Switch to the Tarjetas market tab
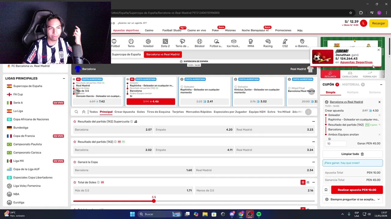Screen dimensions: 391x219 pyautogui.click(x=178, y=112)
